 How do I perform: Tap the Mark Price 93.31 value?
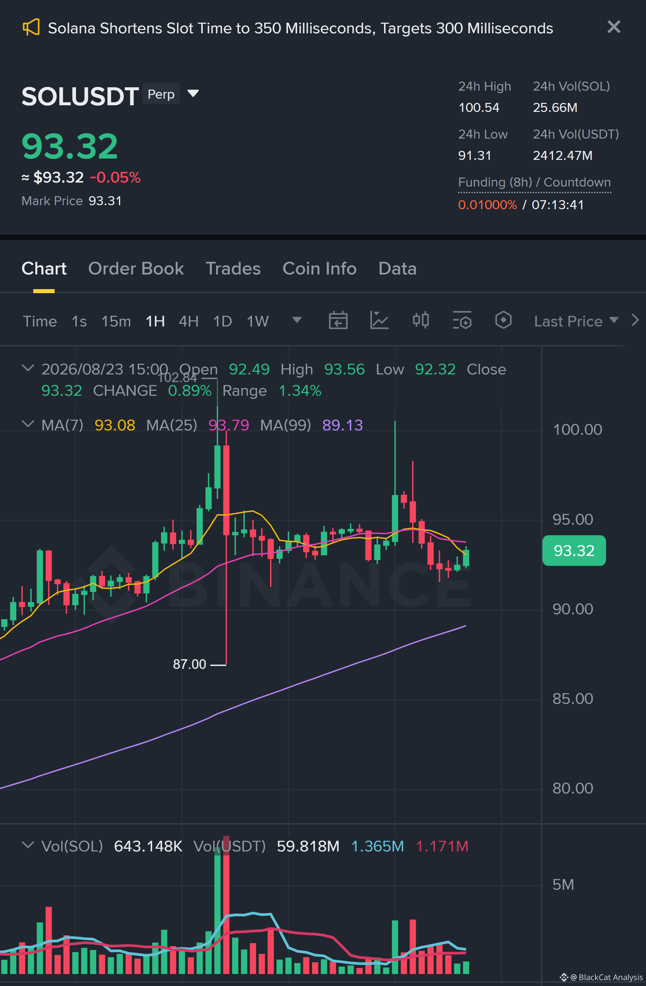coord(105,201)
